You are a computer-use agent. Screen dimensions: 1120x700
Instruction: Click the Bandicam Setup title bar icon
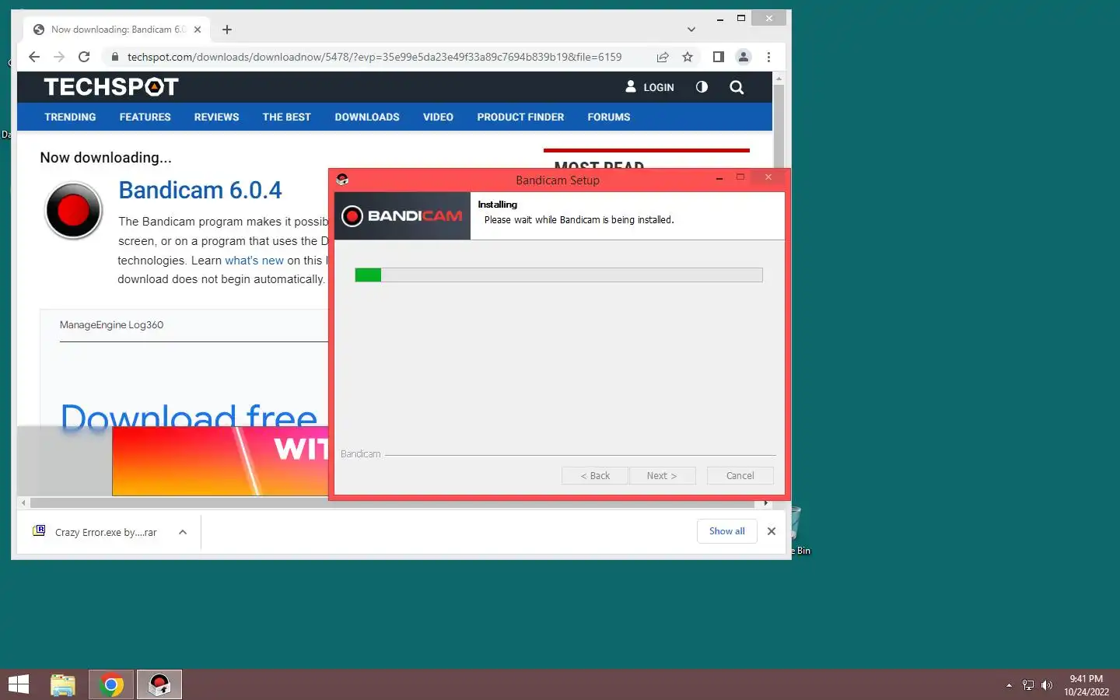(x=342, y=180)
